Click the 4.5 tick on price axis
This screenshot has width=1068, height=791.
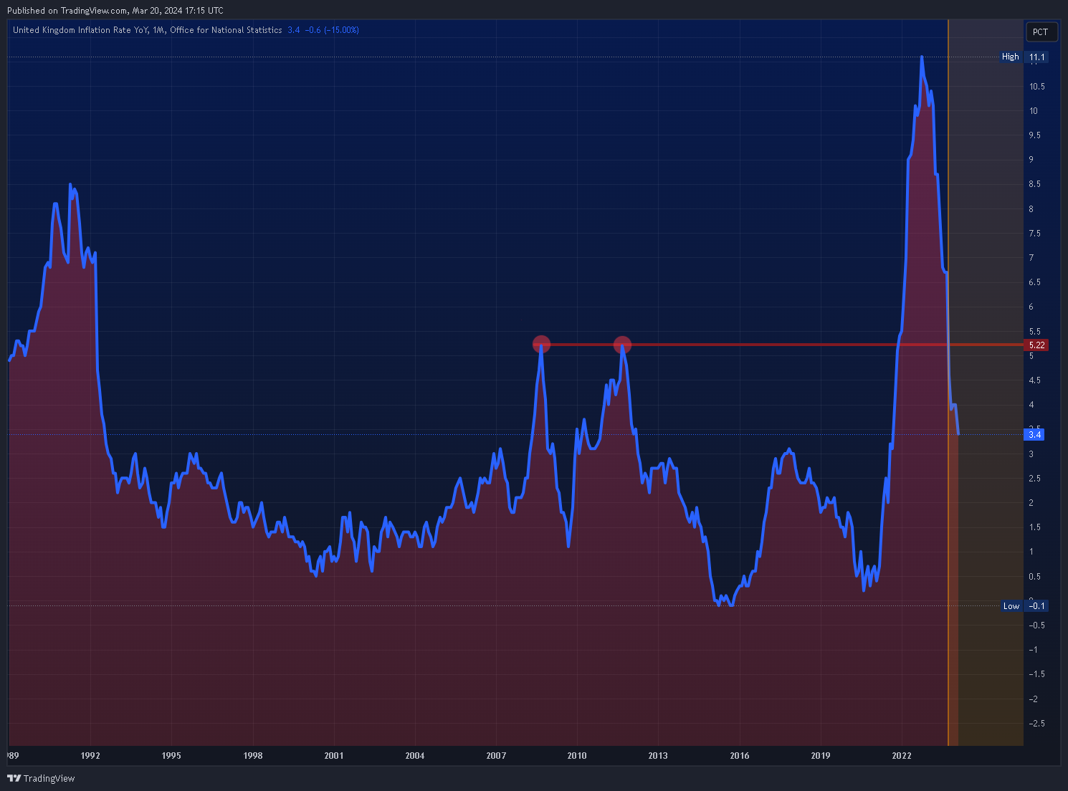(1036, 380)
